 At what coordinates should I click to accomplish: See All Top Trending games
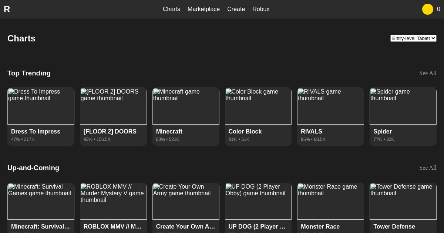tap(428, 73)
